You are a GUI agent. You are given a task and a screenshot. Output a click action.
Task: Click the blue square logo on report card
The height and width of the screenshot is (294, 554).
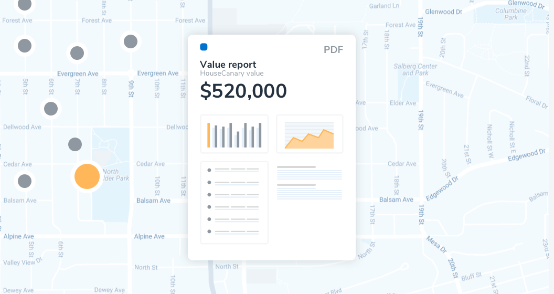pyautogui.click(x=204, y=47)
